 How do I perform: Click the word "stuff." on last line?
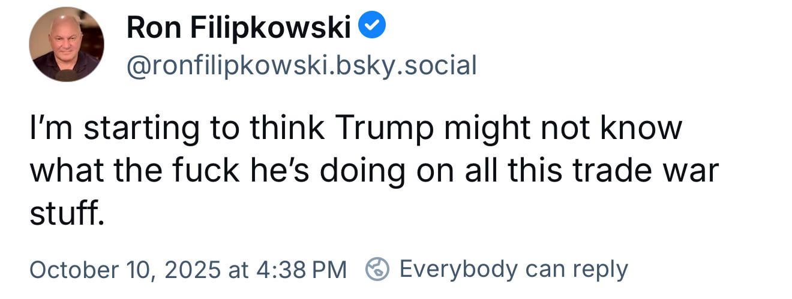(x=67, y=213)
